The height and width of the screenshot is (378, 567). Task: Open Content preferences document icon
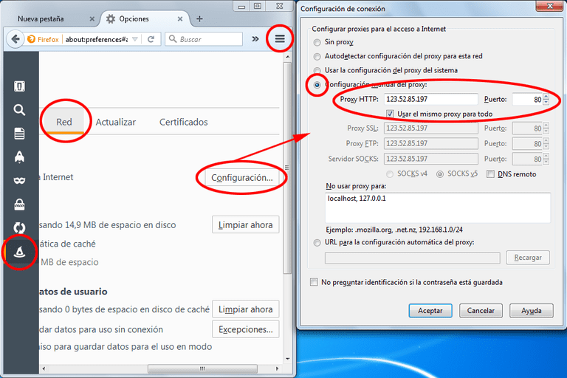(x=19, y=134)
